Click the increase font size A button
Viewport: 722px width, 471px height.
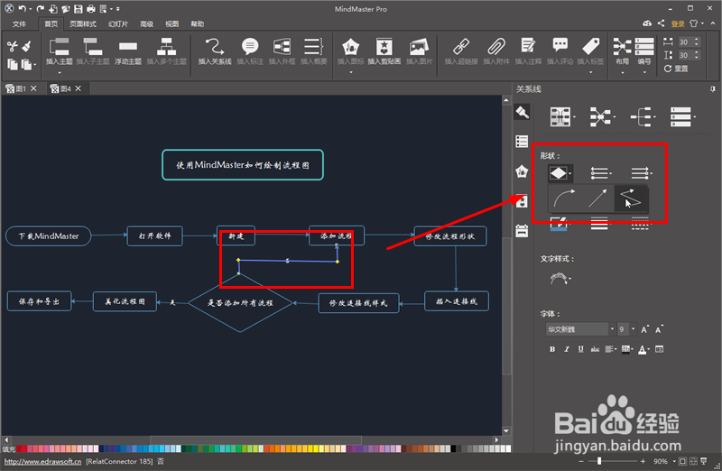644,329
